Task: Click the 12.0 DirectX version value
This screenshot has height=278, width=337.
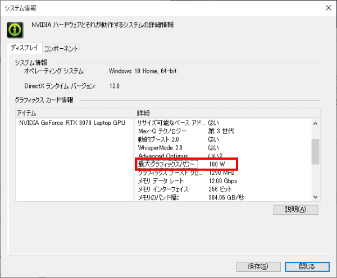Action: pyautogui.click(x=115, y=86)
